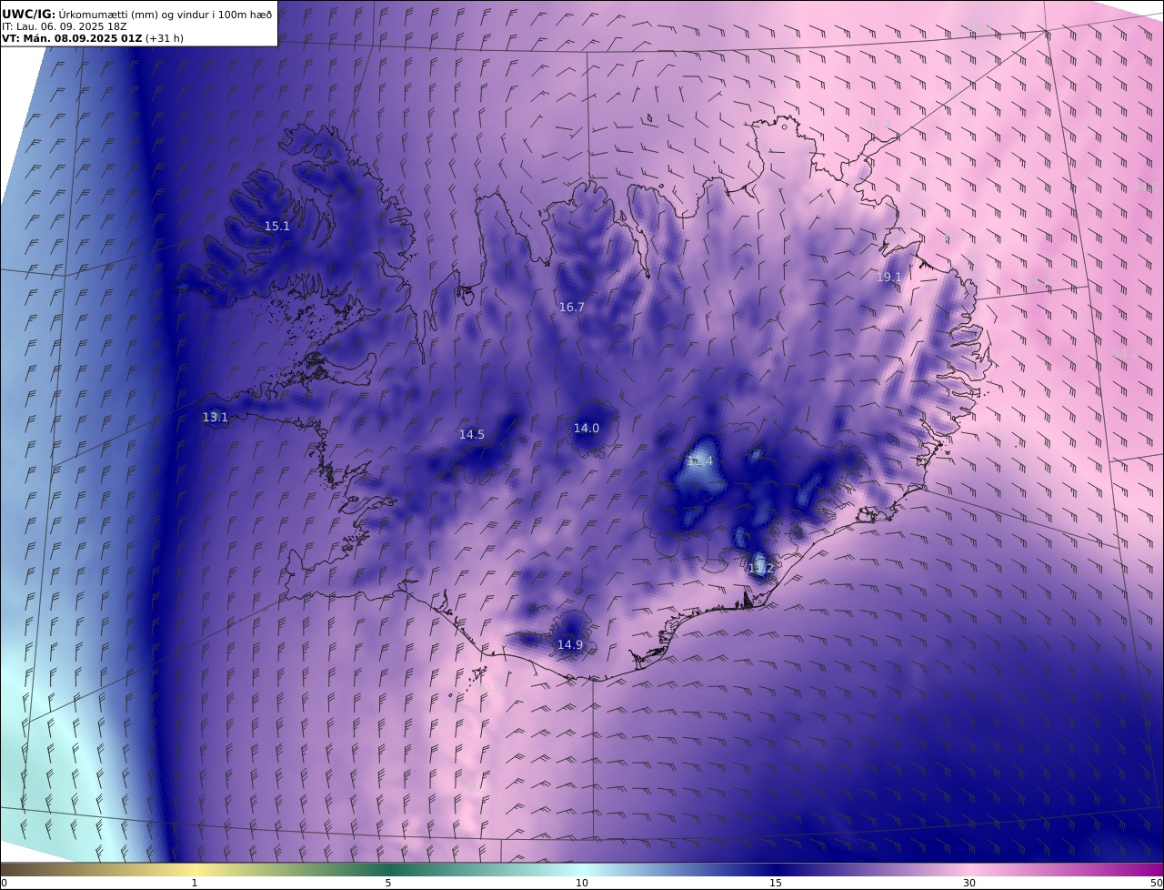The height and width of the screenshot is (890, 1164).
Task: Click the green section of the colorbar near 5
Action: pos(388,869)
